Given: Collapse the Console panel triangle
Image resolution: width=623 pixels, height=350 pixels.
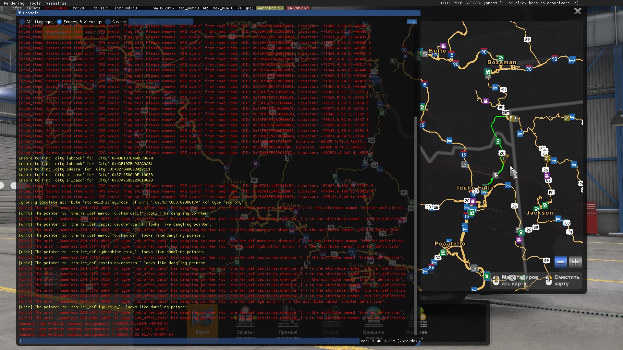Looking at the screenshot, I should tap(20, 13).
